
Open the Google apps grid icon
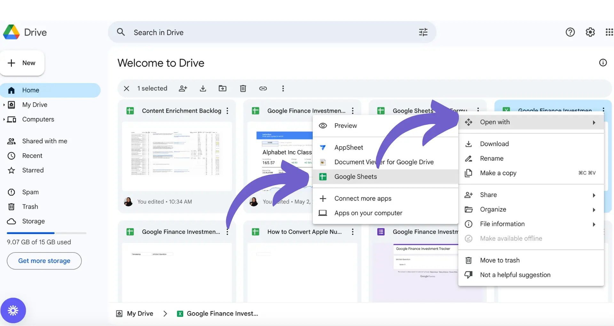[609, 32]
